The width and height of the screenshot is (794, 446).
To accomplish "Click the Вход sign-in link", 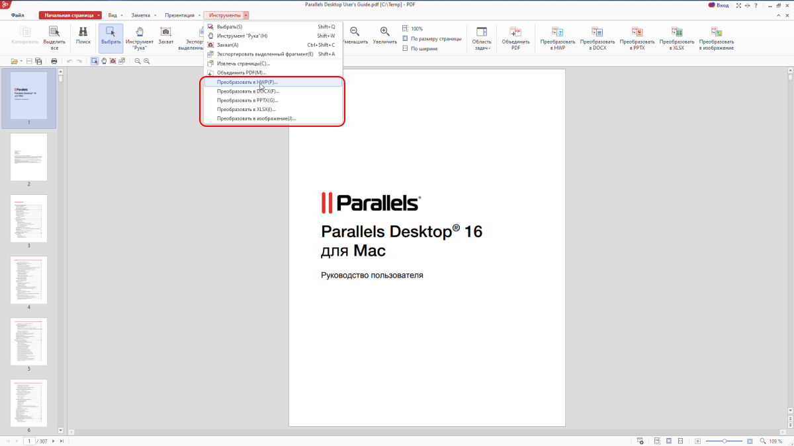I will click(x=723, y=5).
